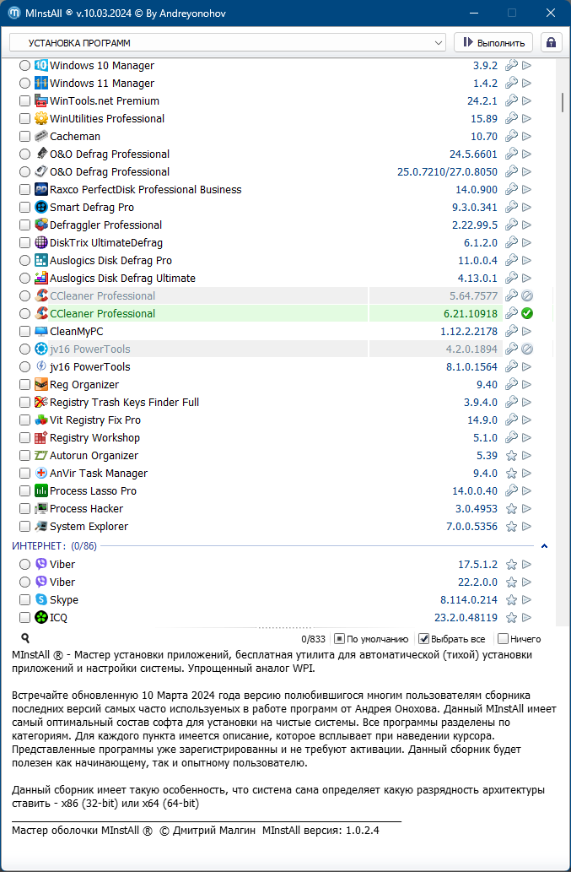Click the key icon for Reg Organizer
This screenshot has height=872, width=571.
[511, 385]
